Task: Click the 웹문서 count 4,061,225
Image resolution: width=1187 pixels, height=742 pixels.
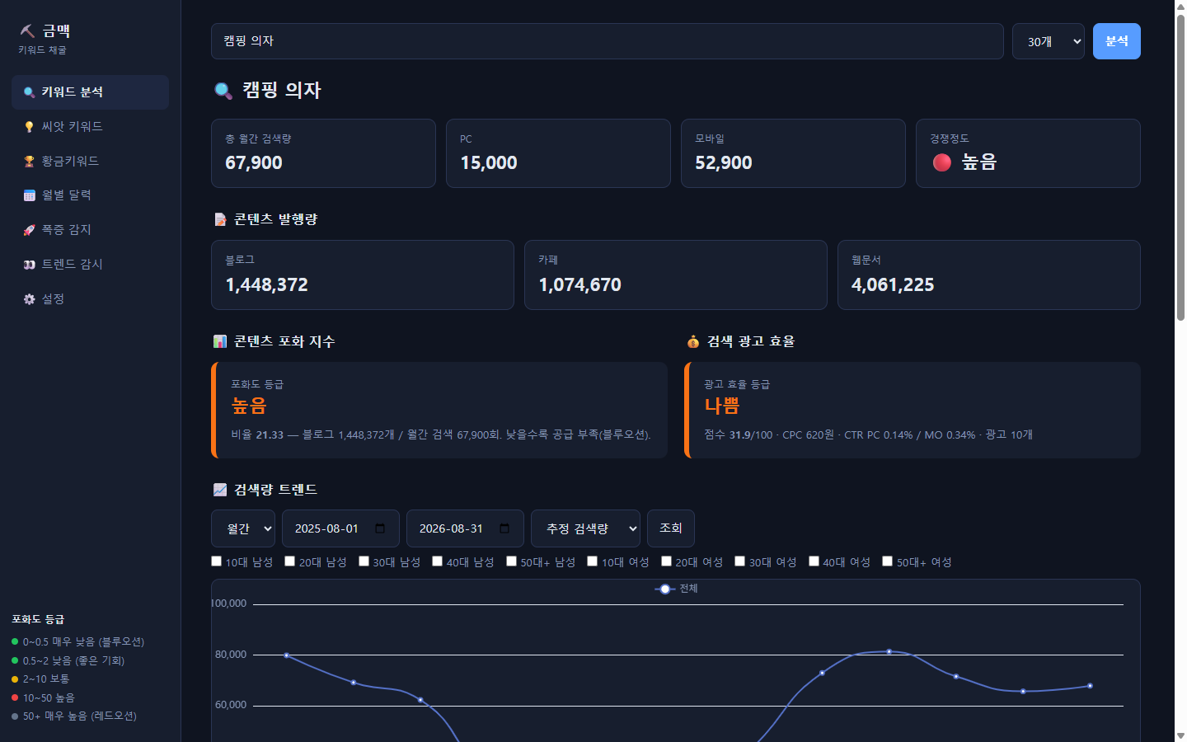Action: (x=893, y=285)
